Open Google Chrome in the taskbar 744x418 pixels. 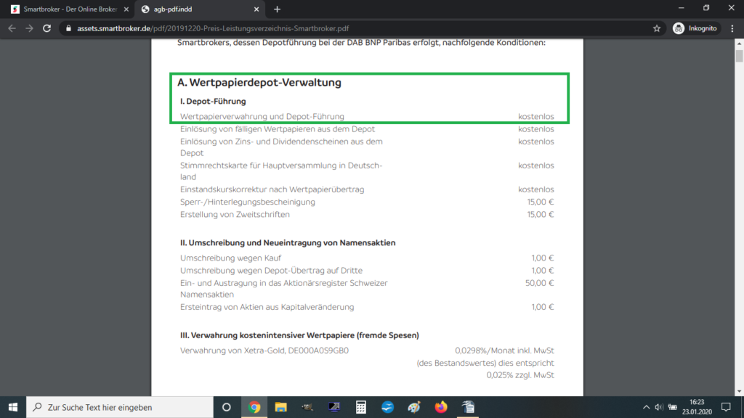click(x=254, y=407)
